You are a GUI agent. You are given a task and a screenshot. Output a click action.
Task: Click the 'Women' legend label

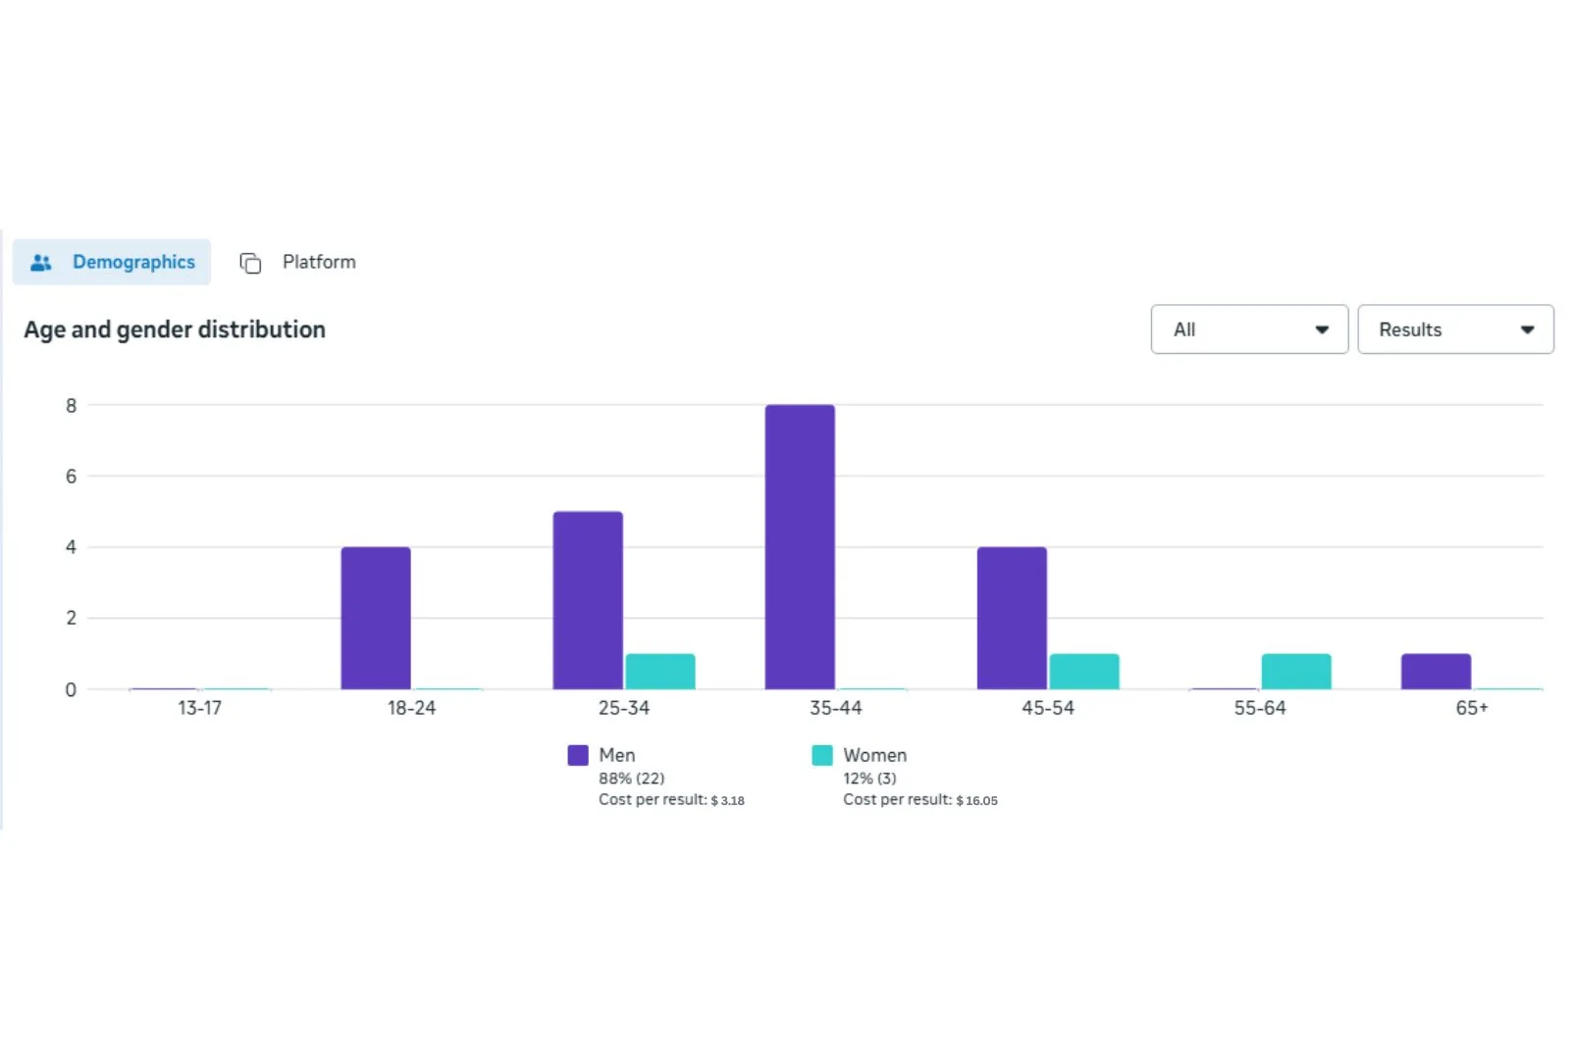875,755
